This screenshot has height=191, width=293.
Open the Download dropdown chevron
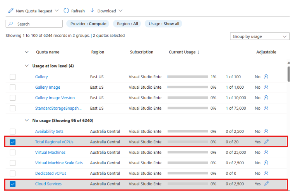coord(120,11)
